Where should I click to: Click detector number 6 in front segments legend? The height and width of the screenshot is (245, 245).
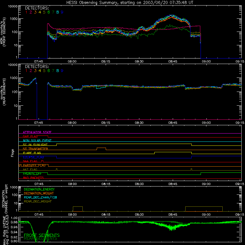click(49, 12)
